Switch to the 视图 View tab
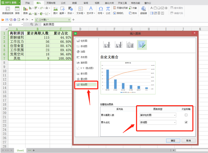 tap(97, 3)
